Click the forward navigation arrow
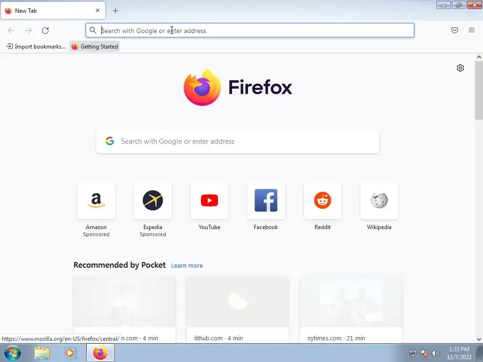Viewport: 483px width, 362px height. click(x=28, y=31)
